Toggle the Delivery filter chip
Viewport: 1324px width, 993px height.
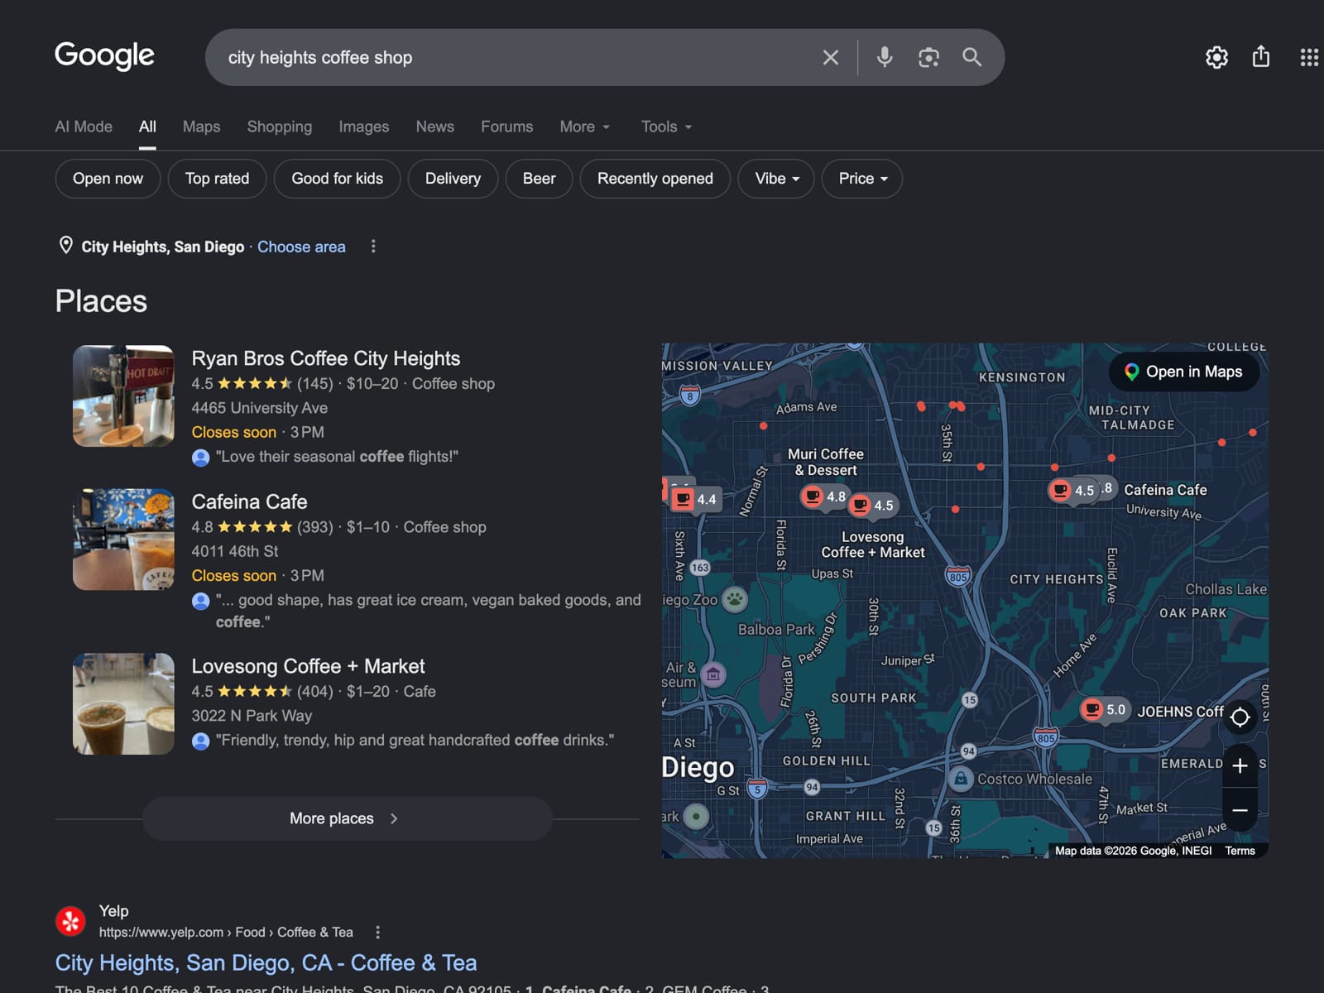tap(453, 179)
